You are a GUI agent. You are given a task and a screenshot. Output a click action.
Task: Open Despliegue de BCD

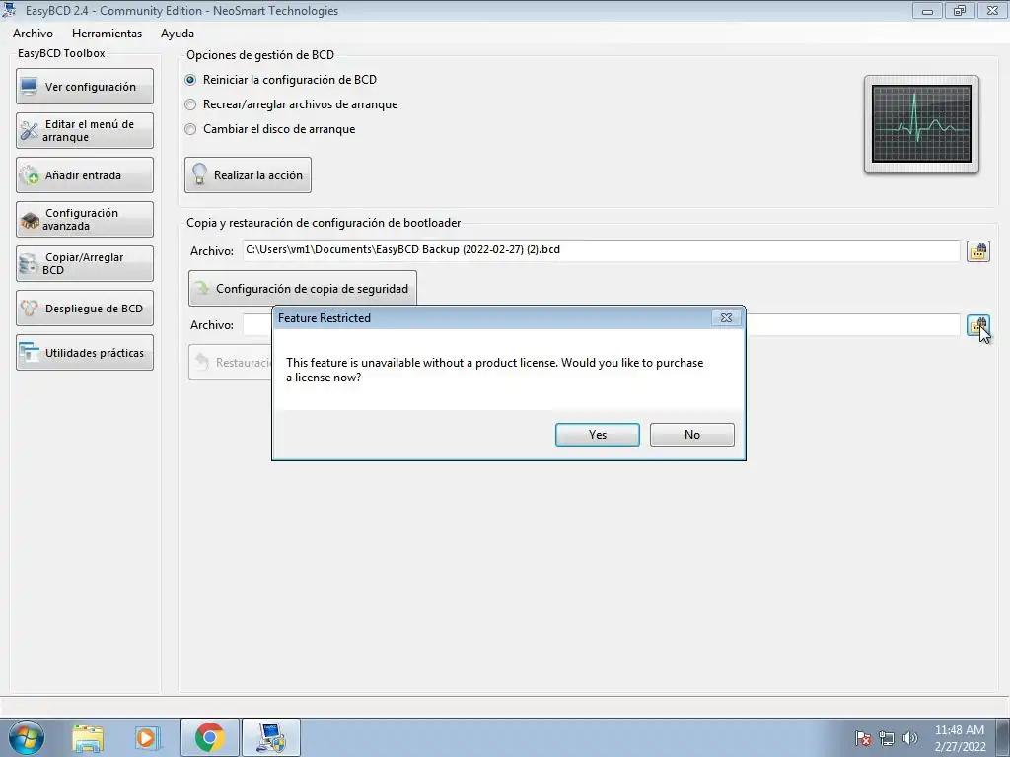click(85, 309)
